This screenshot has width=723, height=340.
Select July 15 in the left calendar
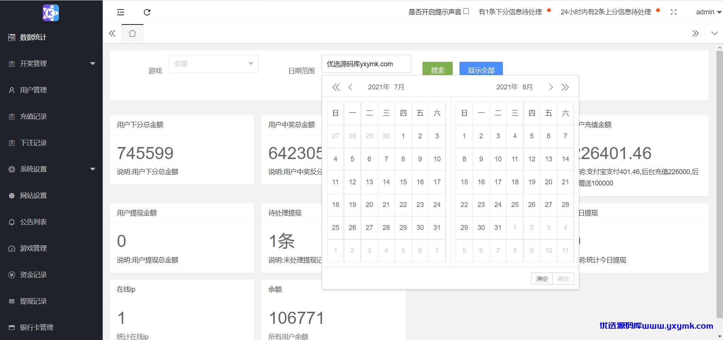403,182
